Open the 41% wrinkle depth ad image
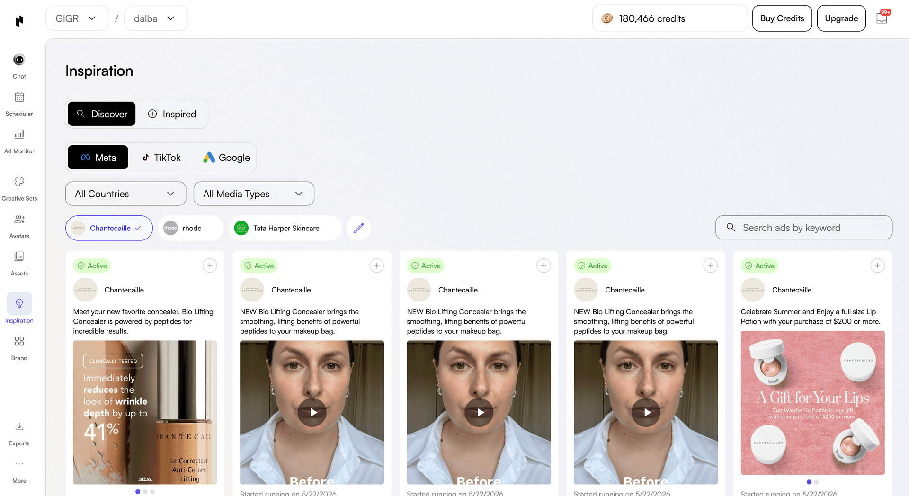The width and height of the screenshot is (909, 496). tap(145, 412)
